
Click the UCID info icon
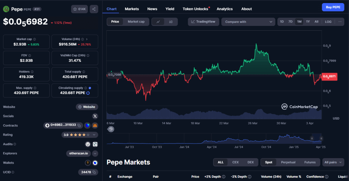13,172
